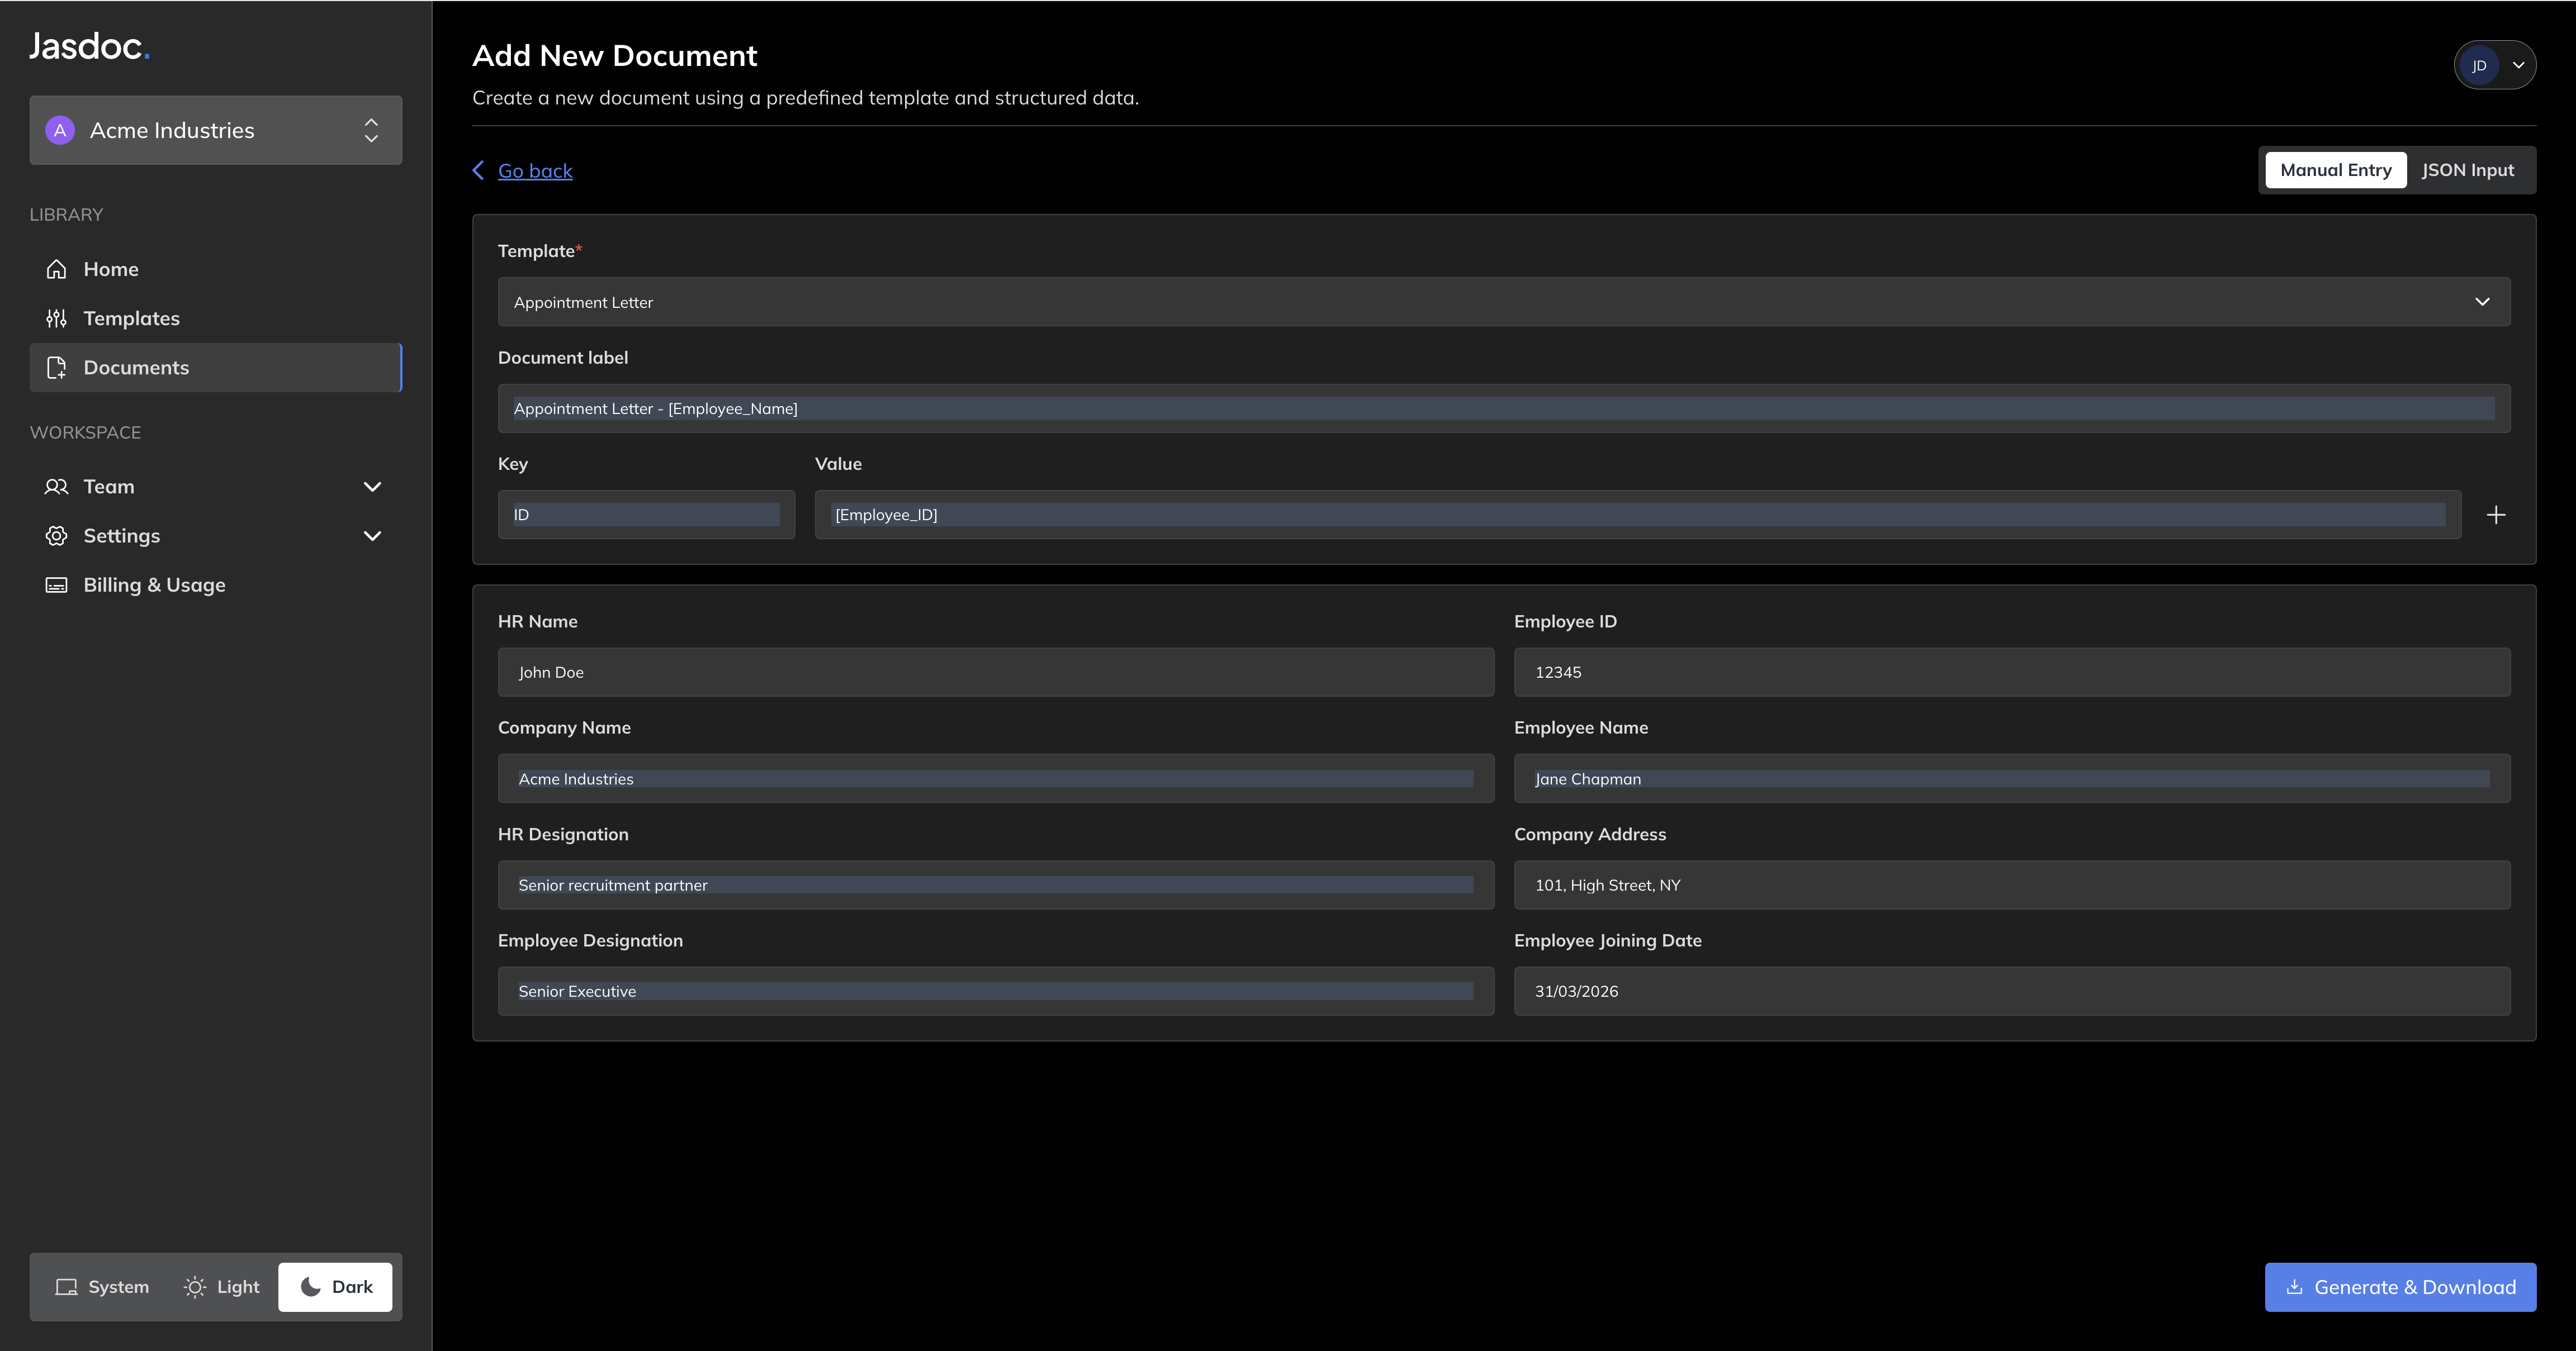The width and height of the screenshot is (2576, 1351).
Task: Click the Employee ID input field
Action: point(2011,673)
